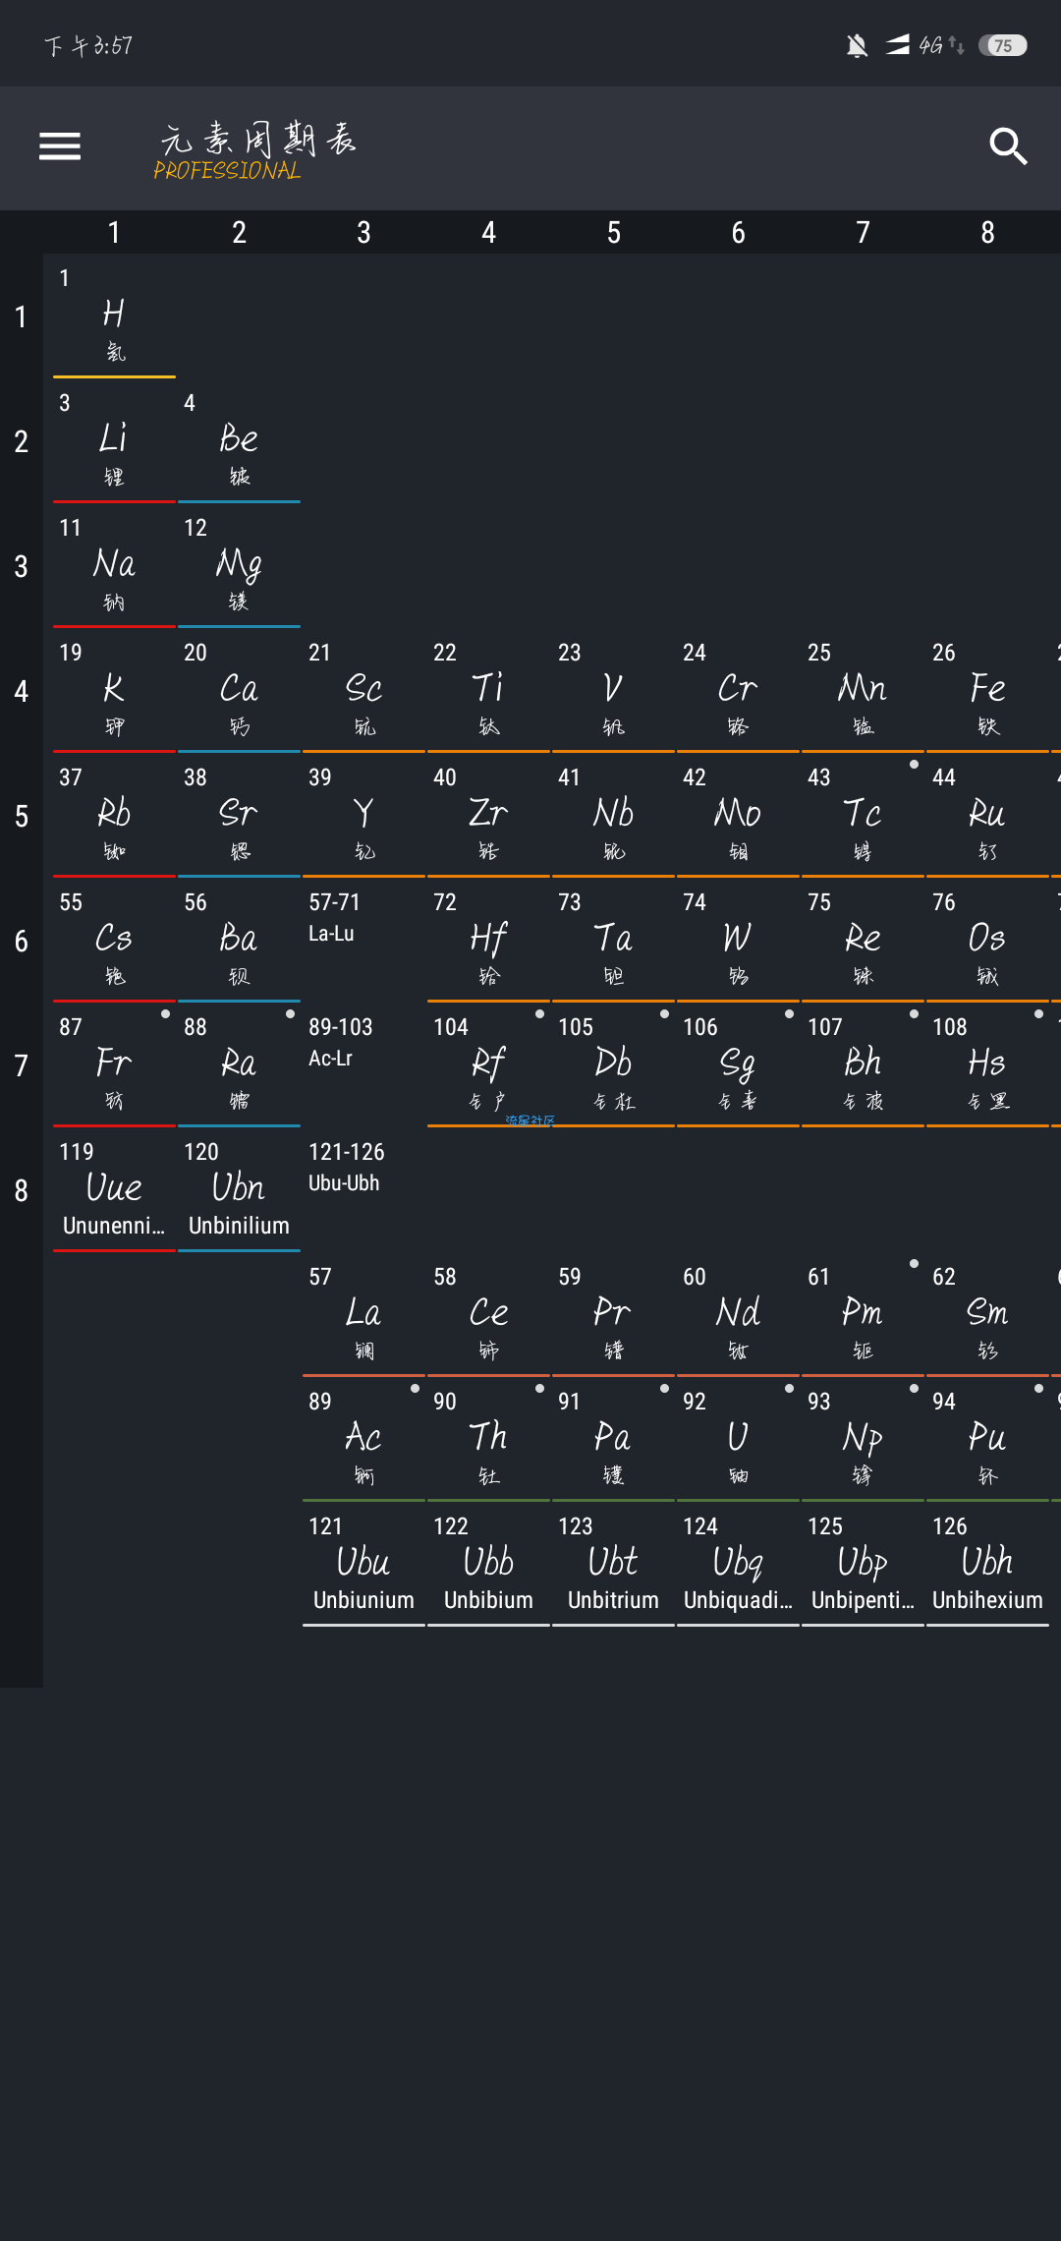
Task: Select Rutherfordium (Rf) element 104
Action: coord(488,1065)
